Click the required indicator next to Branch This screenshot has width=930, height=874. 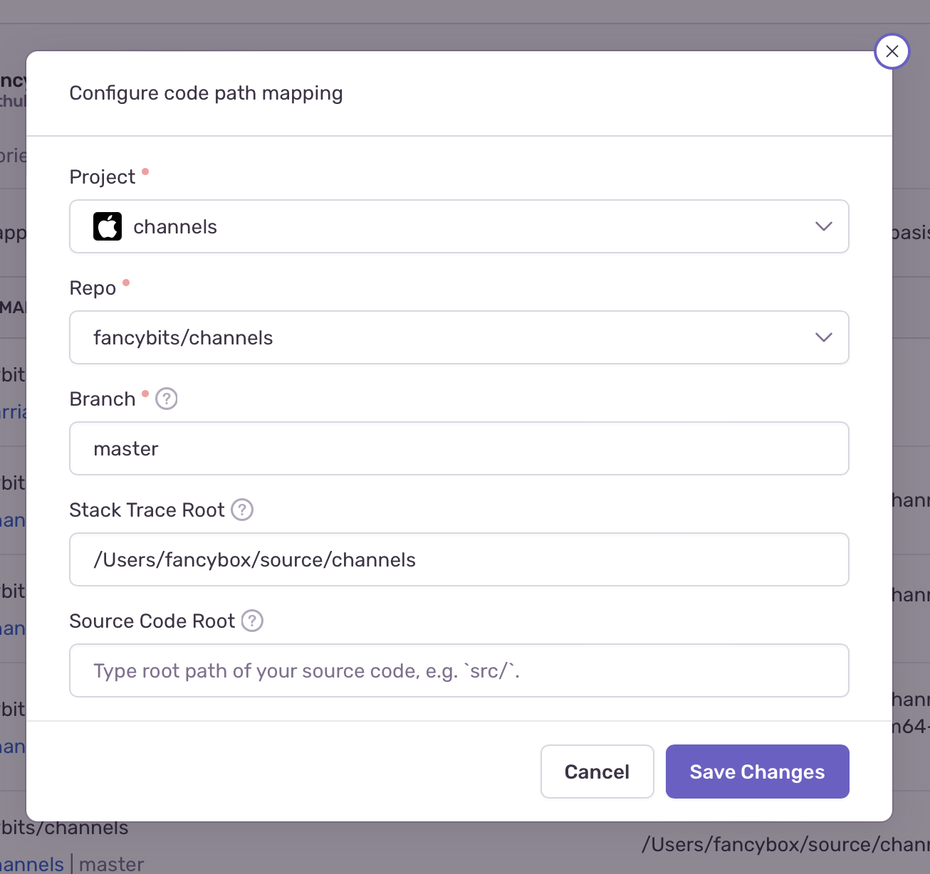pyautogui.click(x=145, y=392)
